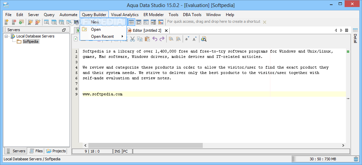Click the third query window magnifier icon

pos(62,22)
